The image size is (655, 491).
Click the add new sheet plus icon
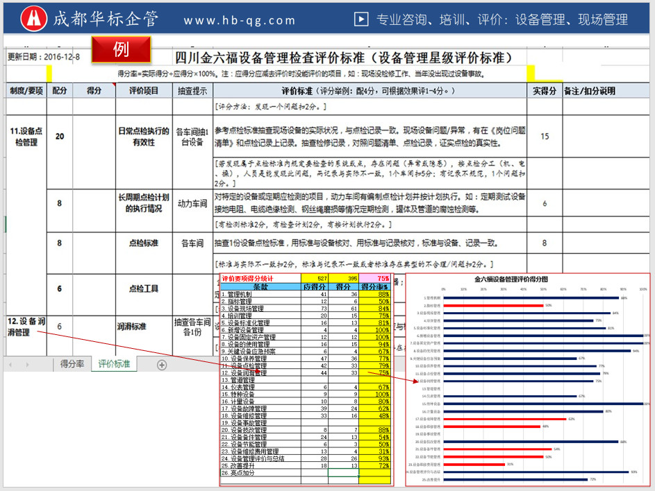[162, 364]
